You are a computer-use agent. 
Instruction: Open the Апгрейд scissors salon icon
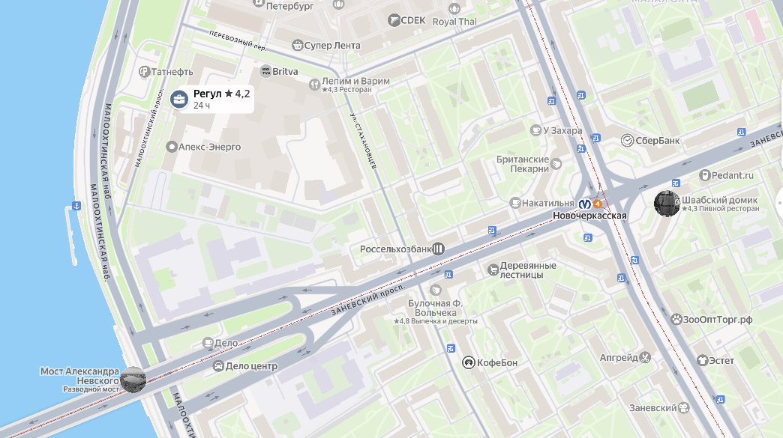point(645,357)
